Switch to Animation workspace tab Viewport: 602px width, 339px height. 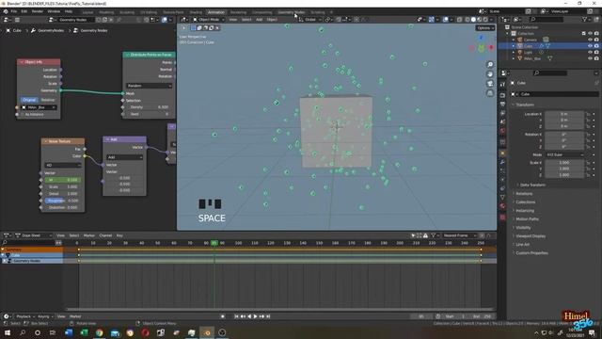click(216, 12)
